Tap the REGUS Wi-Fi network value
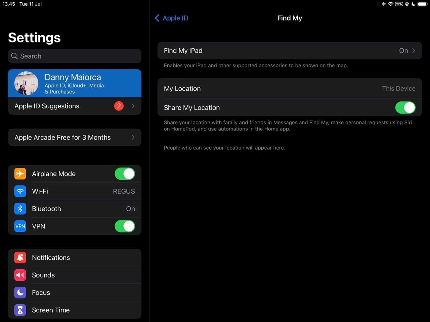 [124, 191]
